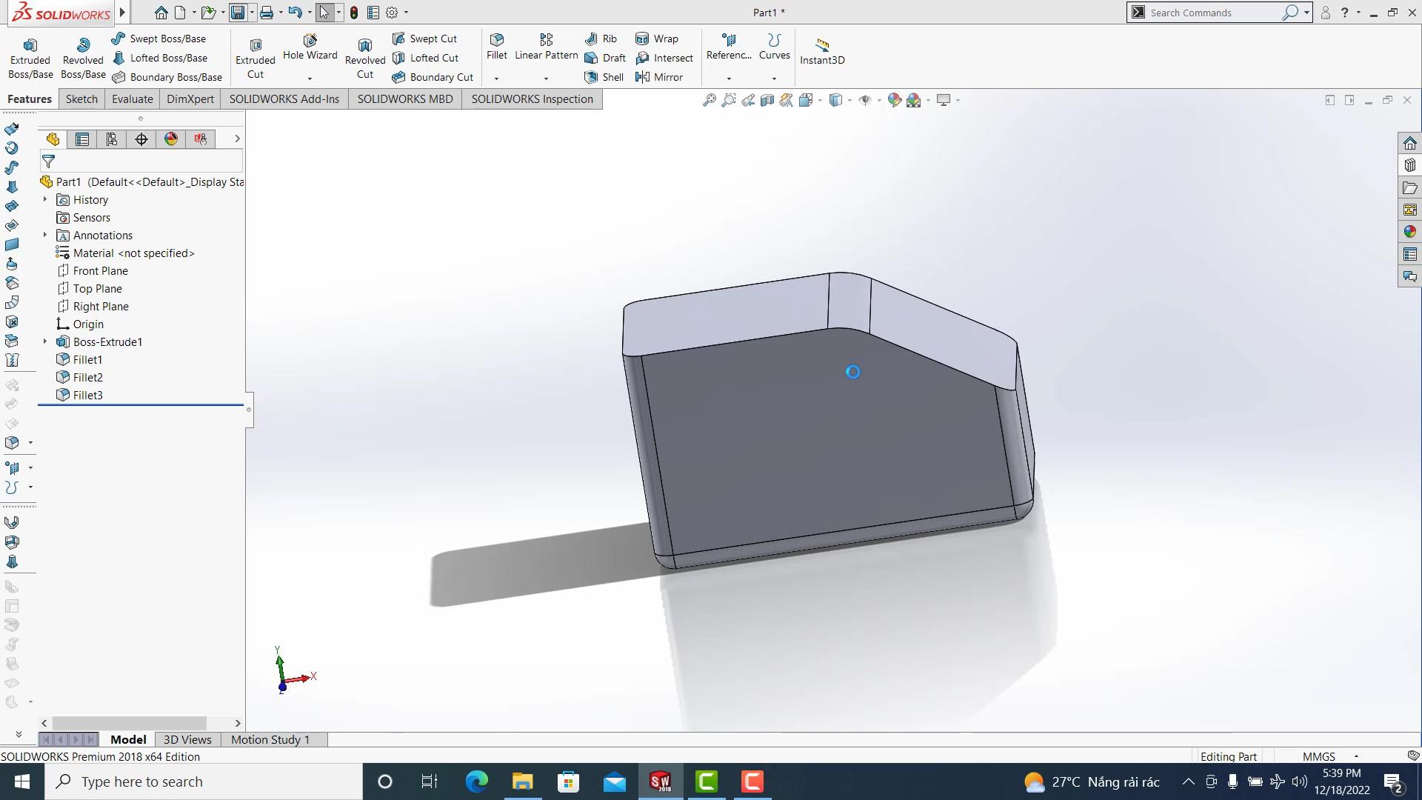The width and height of the screenshot is (1422, 800).
Task: Click the Lofted Cut tool
Action: point(425,58)
